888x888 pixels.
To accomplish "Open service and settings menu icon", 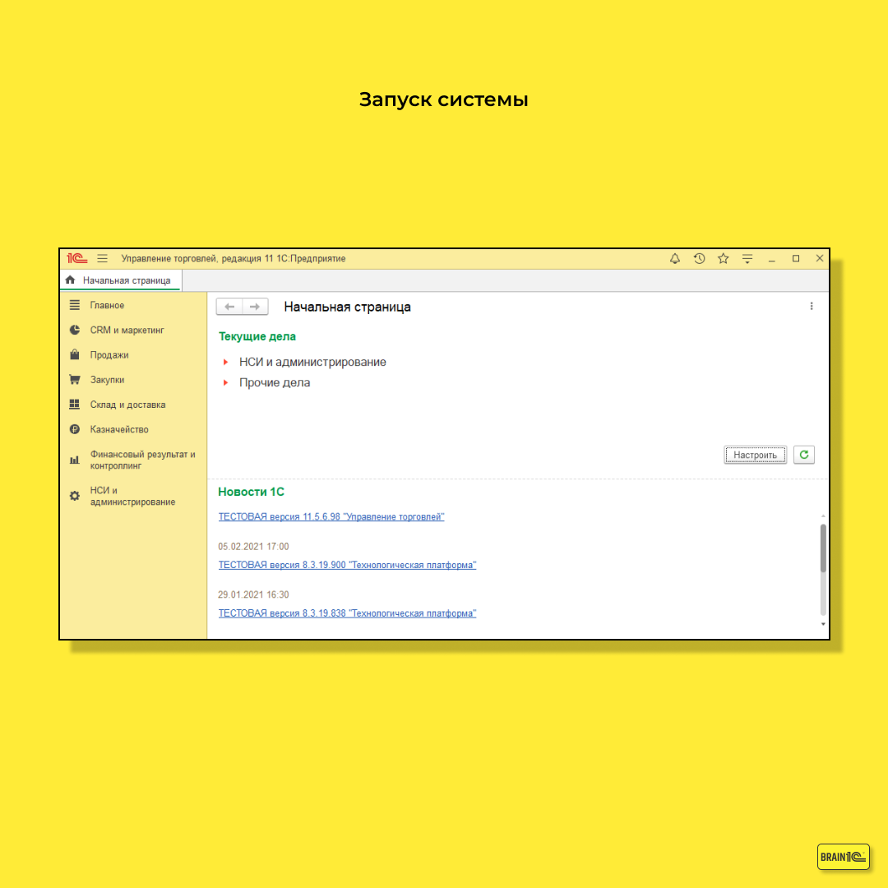I will [x=747, y=259].
